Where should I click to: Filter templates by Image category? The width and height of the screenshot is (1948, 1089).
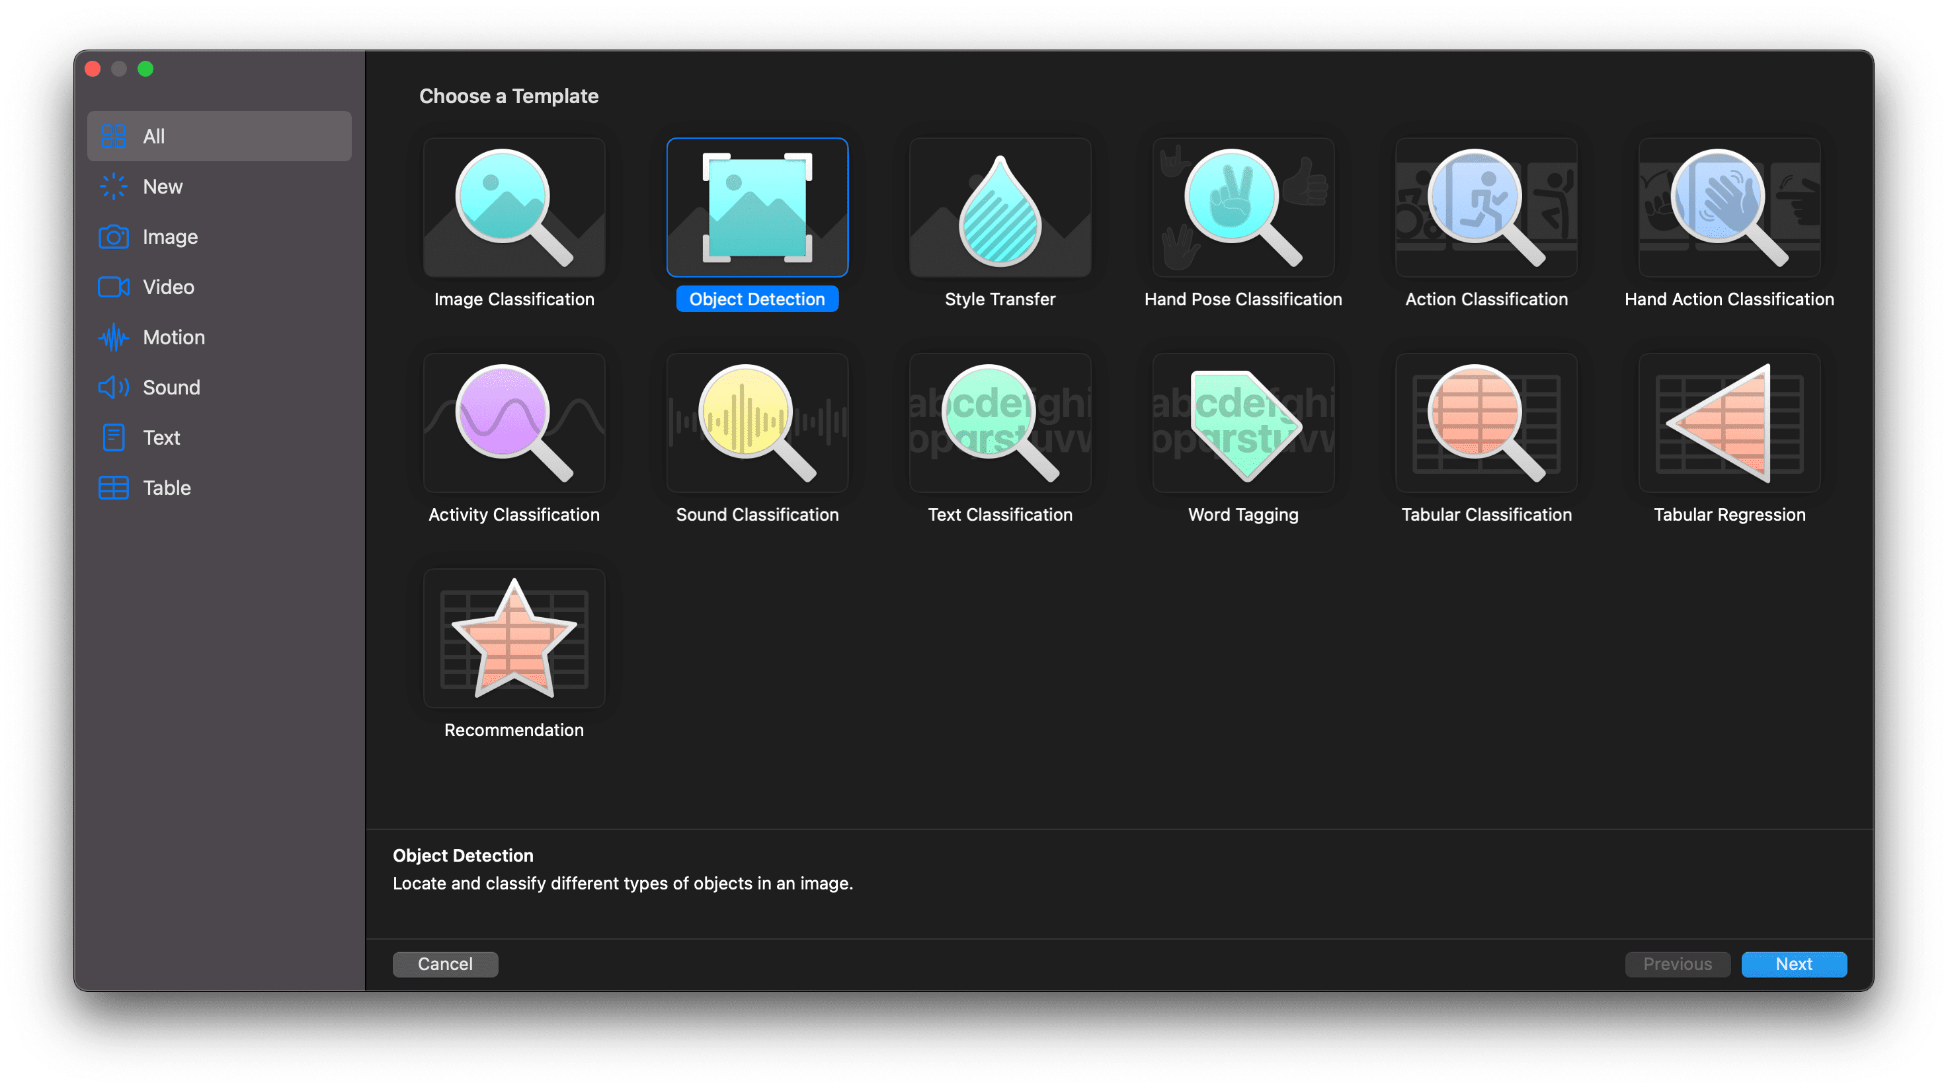pos(169,237)
